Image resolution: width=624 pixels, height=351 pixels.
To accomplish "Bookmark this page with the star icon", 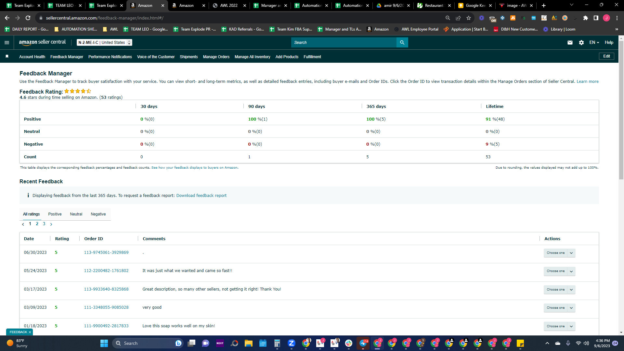I will point(469,18).
